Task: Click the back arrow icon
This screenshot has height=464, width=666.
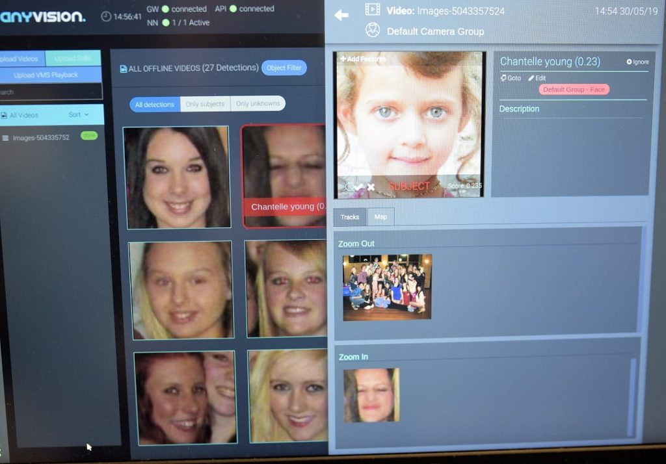Action: 341,14
